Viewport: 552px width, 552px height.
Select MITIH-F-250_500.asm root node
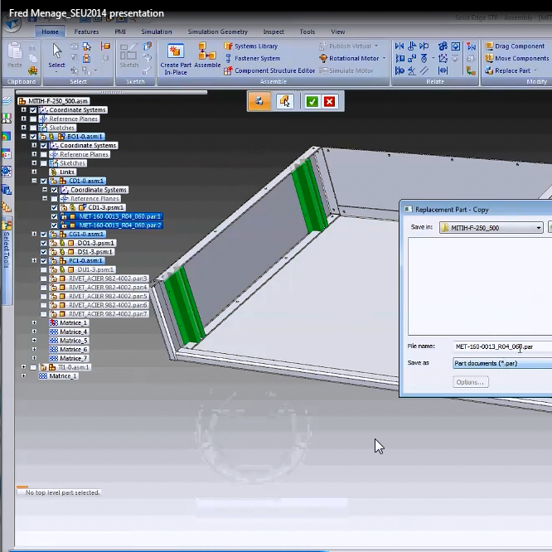(x=58, y=101)
